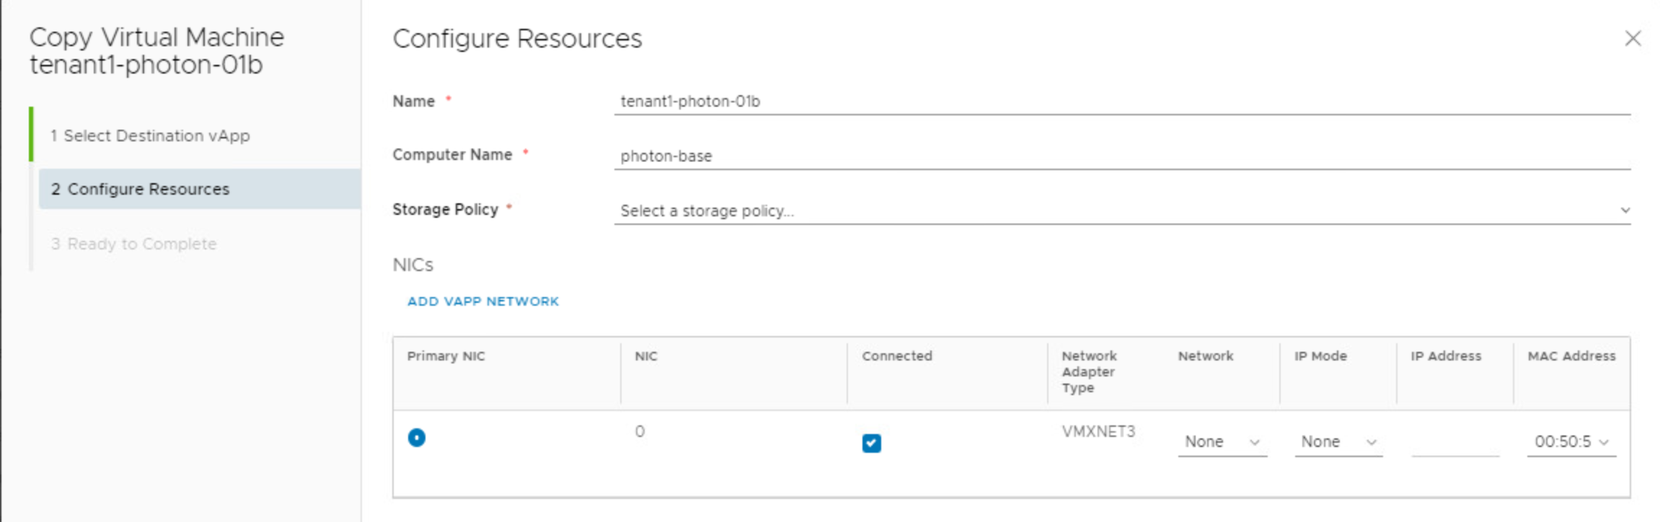Viewport: 1660px width, 522px height.
Task: Click the Network Adapter Type column header
Action: tap(1088, 371)
